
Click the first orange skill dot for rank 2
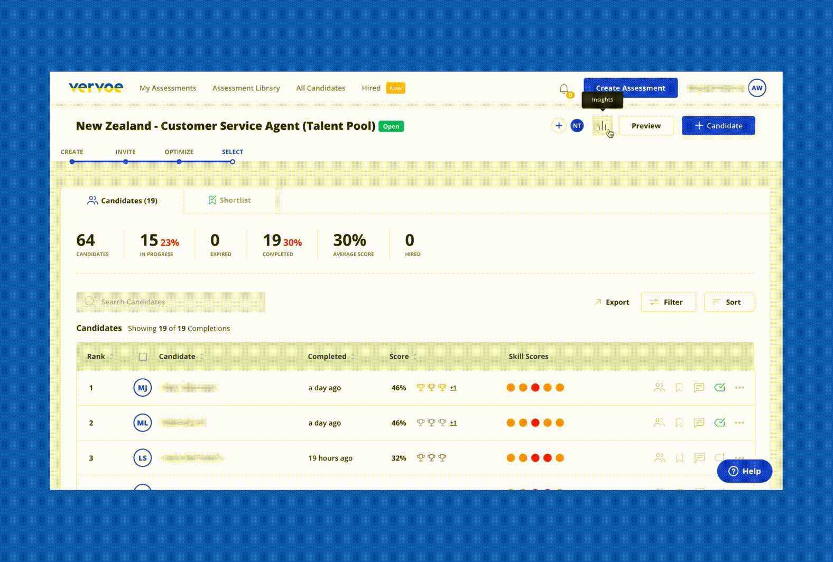pos(511,423)
